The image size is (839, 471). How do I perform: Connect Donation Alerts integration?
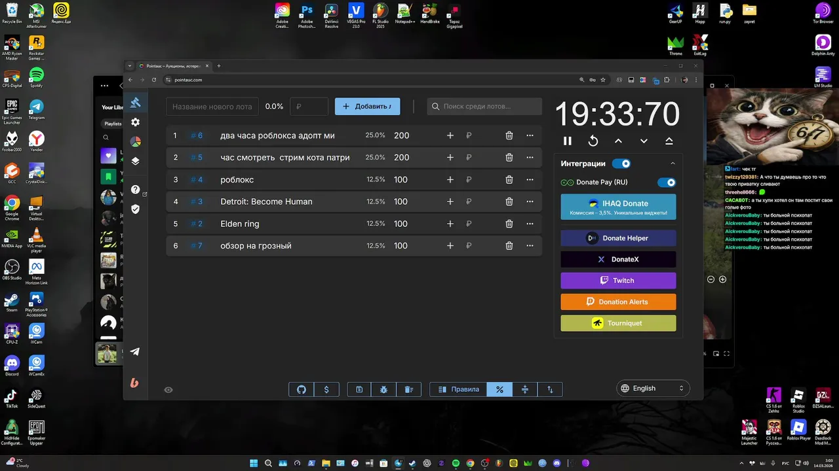618,302
